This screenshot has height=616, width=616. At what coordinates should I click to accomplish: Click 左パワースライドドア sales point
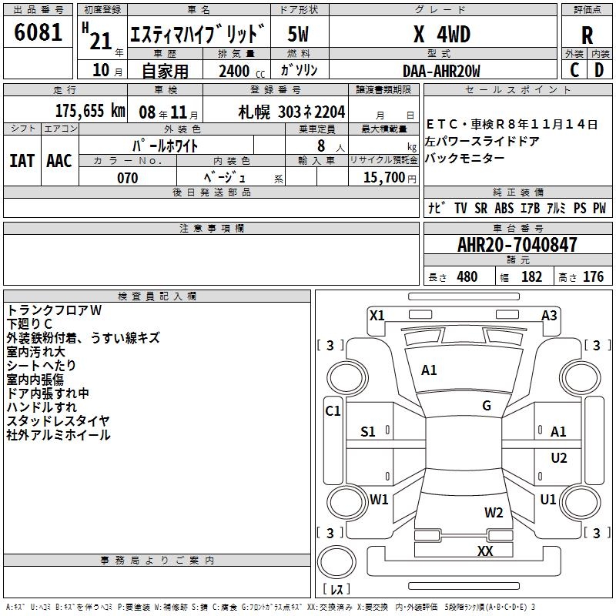[x=483, y=141]
